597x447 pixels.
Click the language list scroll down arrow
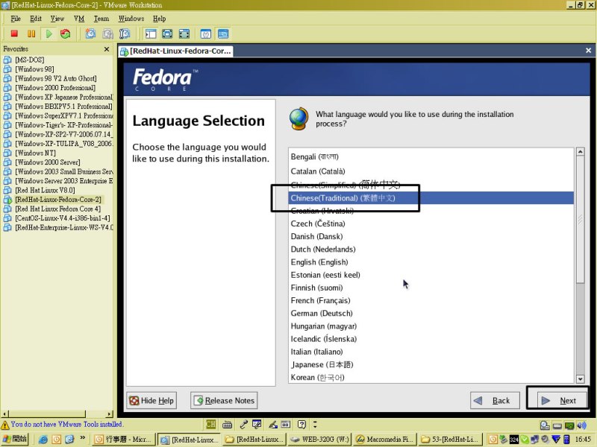click(x=581, y=378)
